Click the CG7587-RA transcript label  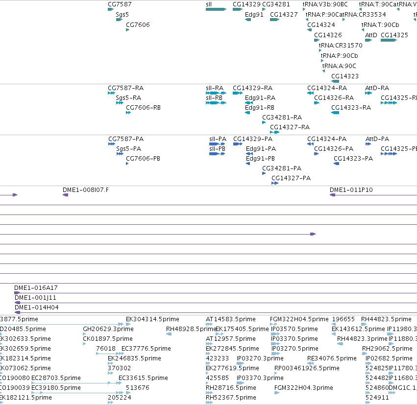(125, 88)
